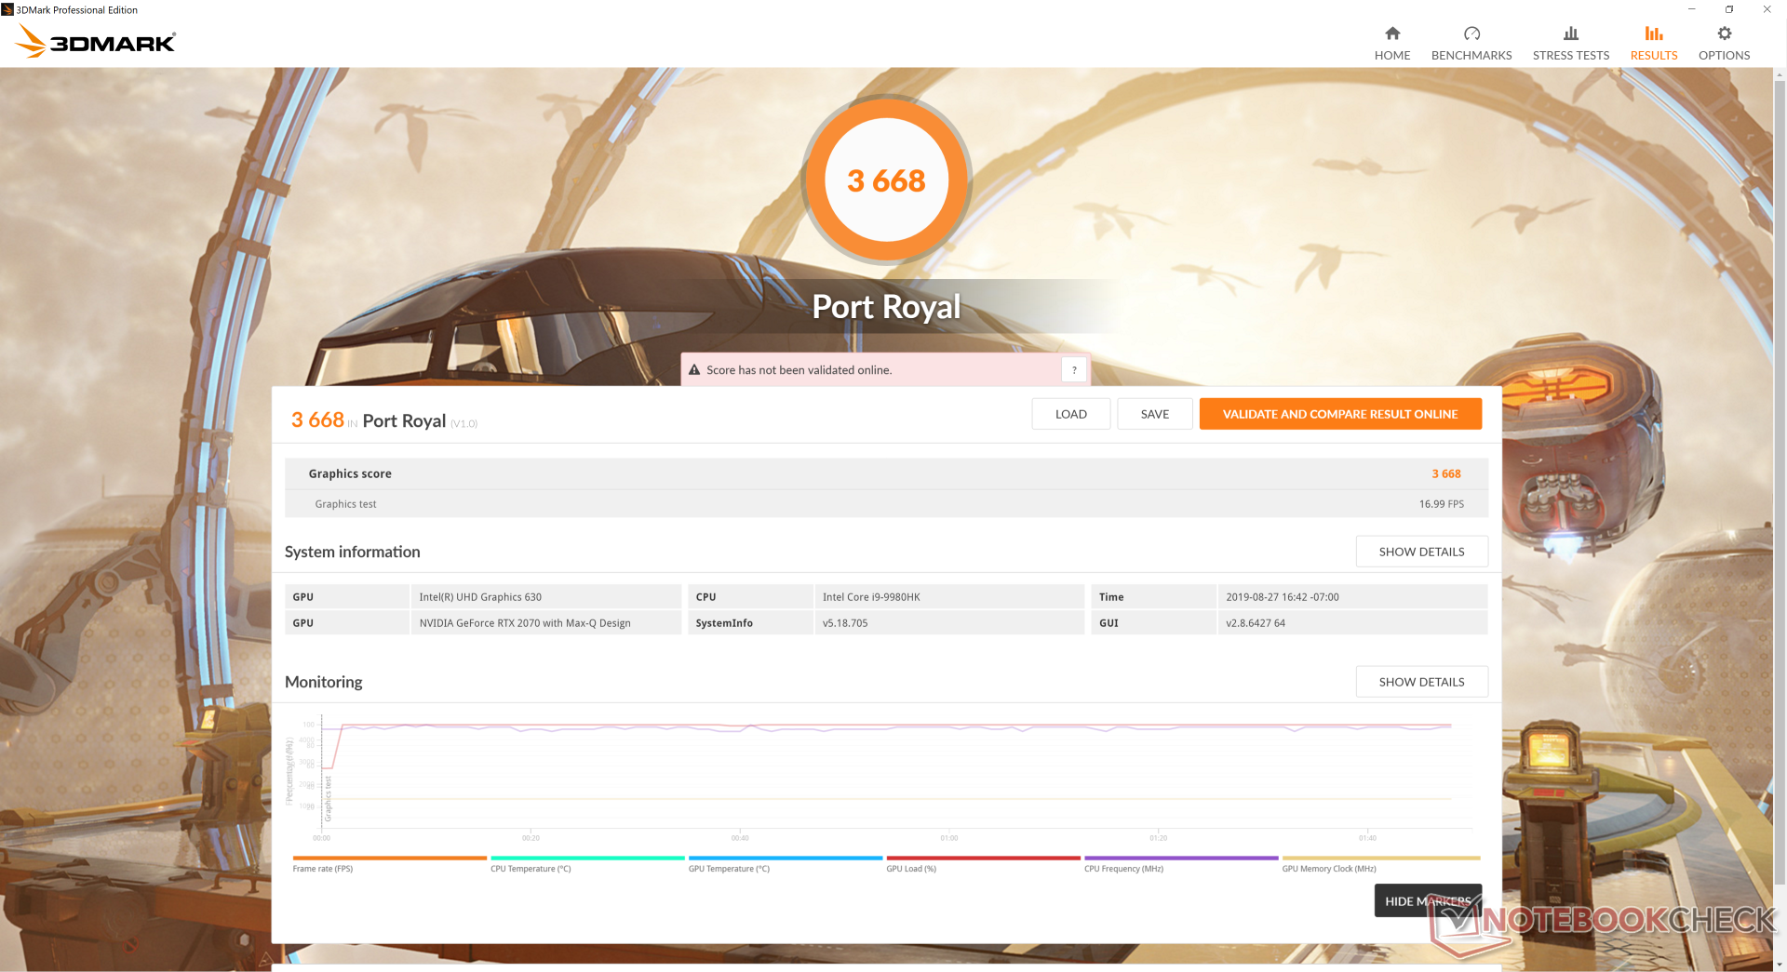Image resolution: width=1787 pixels, height=972 pixels.
Task: Switch to the BENCHMARKS tab
Action: (x=1471, y=43)
